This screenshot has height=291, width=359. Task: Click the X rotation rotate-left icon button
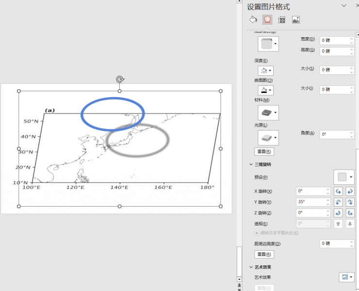coord(339,192)
